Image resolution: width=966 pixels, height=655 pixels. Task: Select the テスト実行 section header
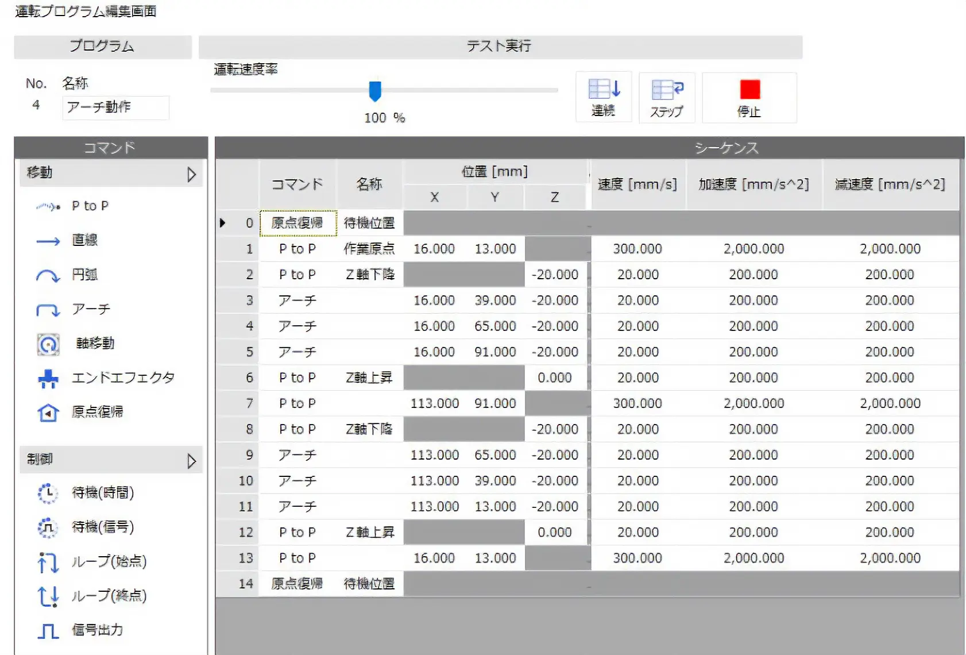(x=500, y=47)
